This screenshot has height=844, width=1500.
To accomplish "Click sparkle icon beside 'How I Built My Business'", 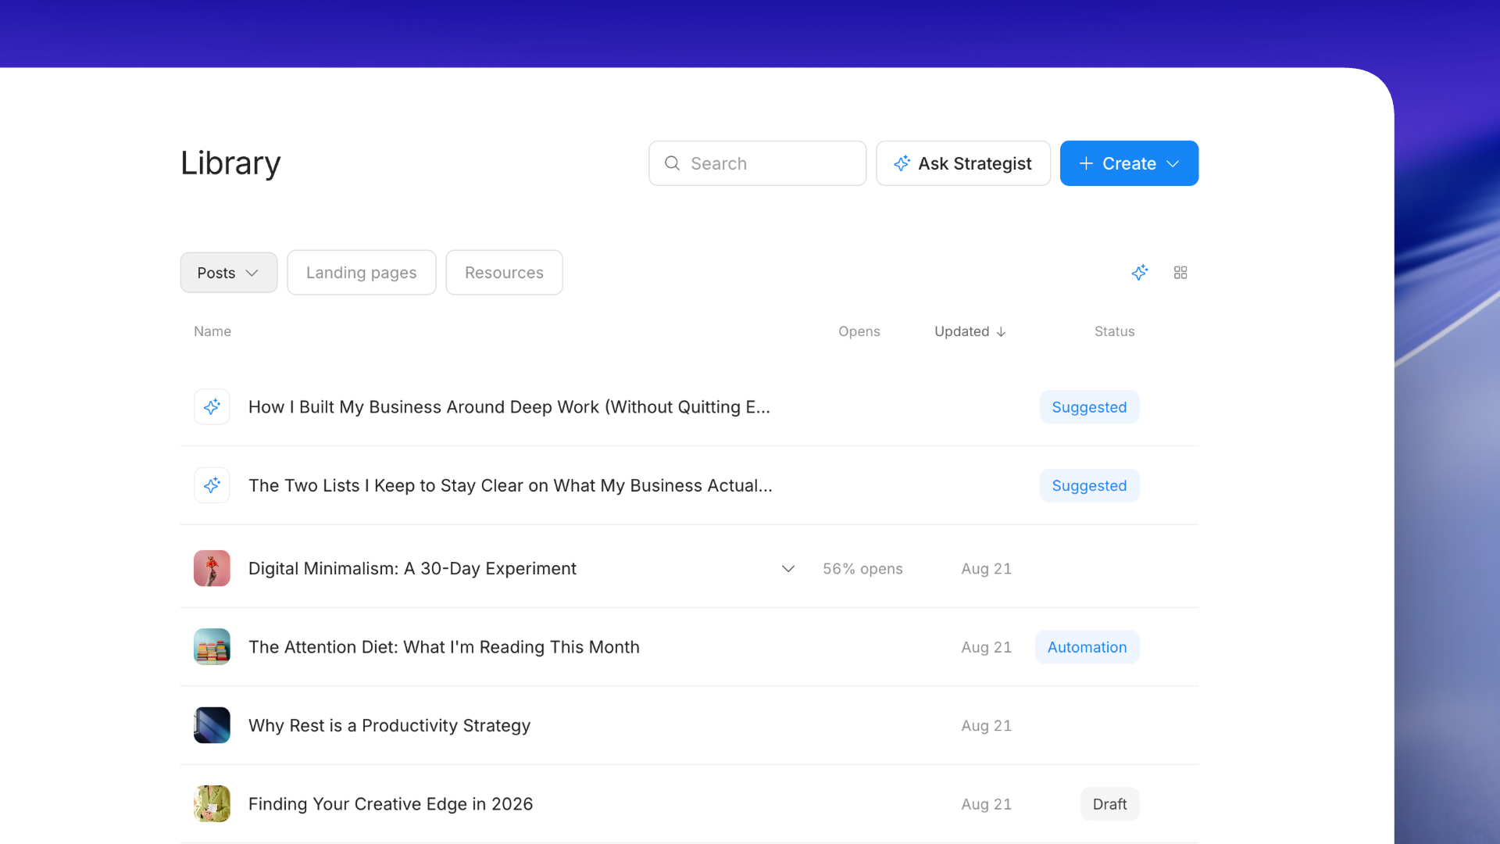I will coord(212,406).
